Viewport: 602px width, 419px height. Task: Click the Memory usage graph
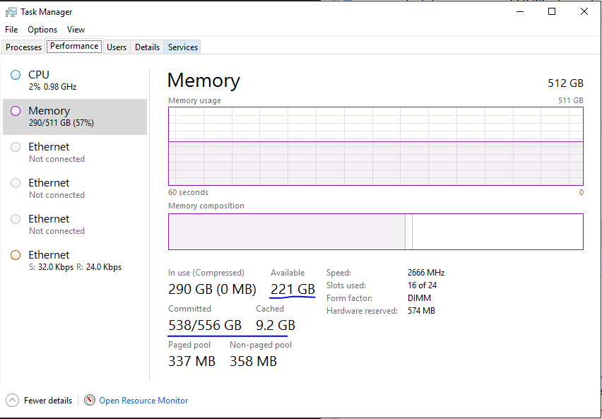tap(375, 146)
